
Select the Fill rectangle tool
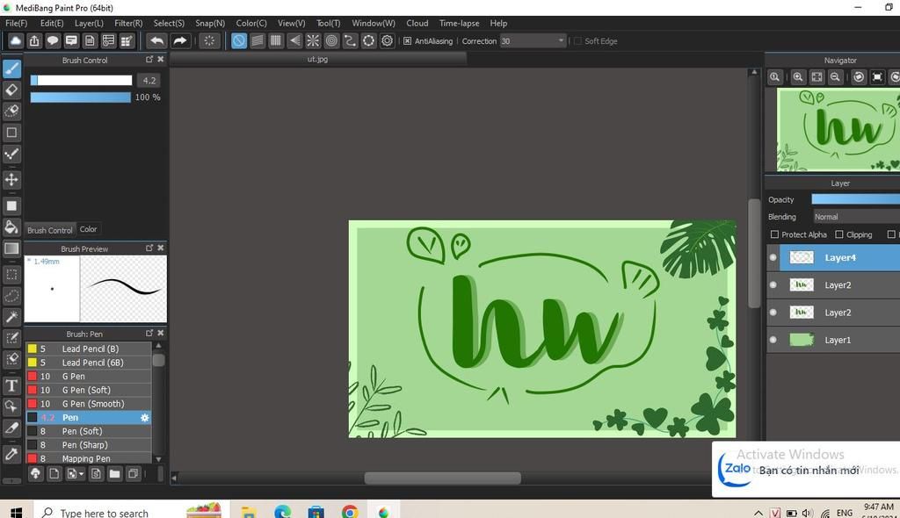click(11, 205)
